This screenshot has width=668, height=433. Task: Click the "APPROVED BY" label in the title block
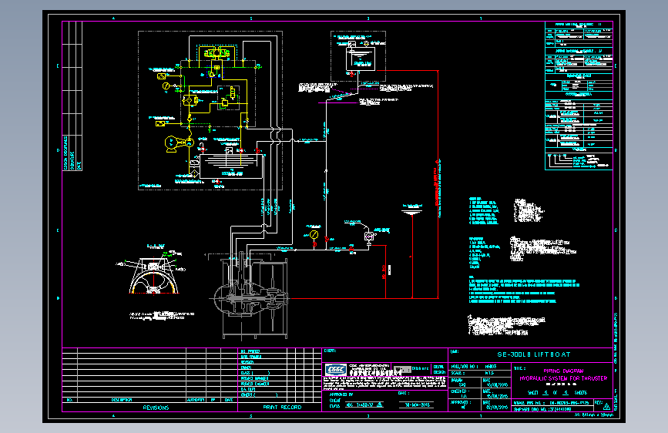pos(341,394)
